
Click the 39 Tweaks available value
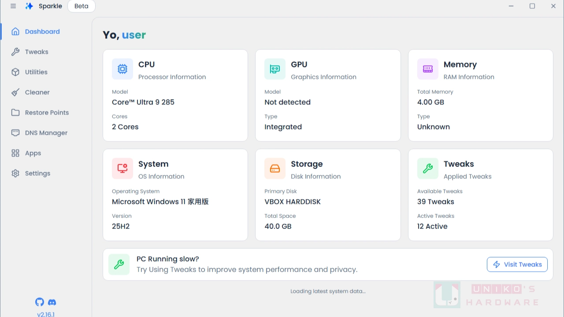point(436,202)
